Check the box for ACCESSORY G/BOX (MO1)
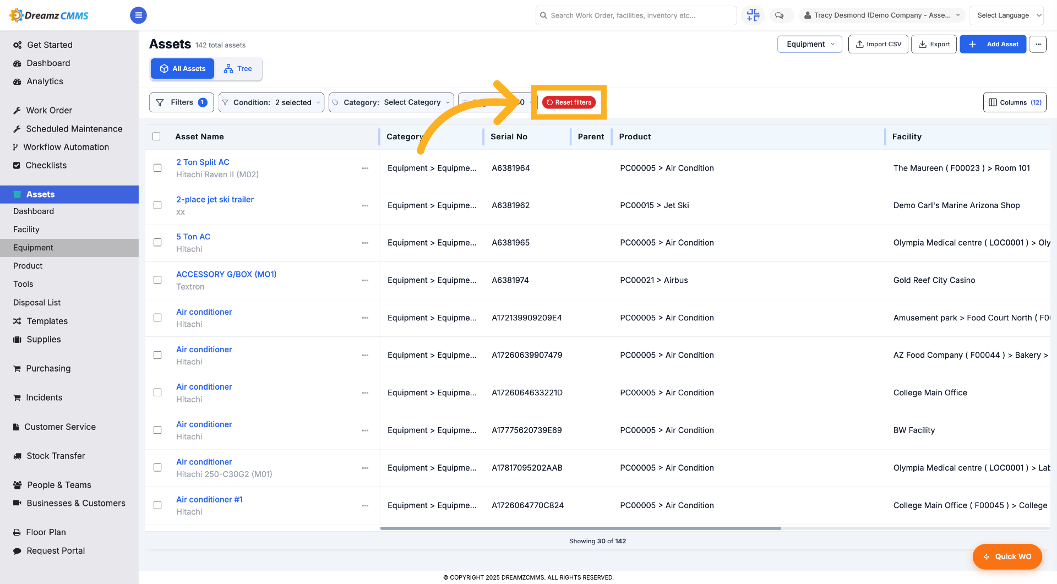Image resolution: width=1057 pixels, height=584 pixels. pos(157,280)
